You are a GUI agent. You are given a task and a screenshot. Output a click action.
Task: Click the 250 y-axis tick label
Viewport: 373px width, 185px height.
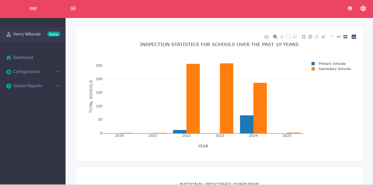(x=99, y=65)
